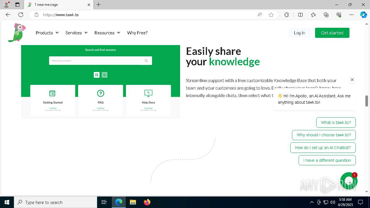Open the Help Docs card
Image resolution: width=370 pixels, height=208 pixels.
tap(148, 100)
